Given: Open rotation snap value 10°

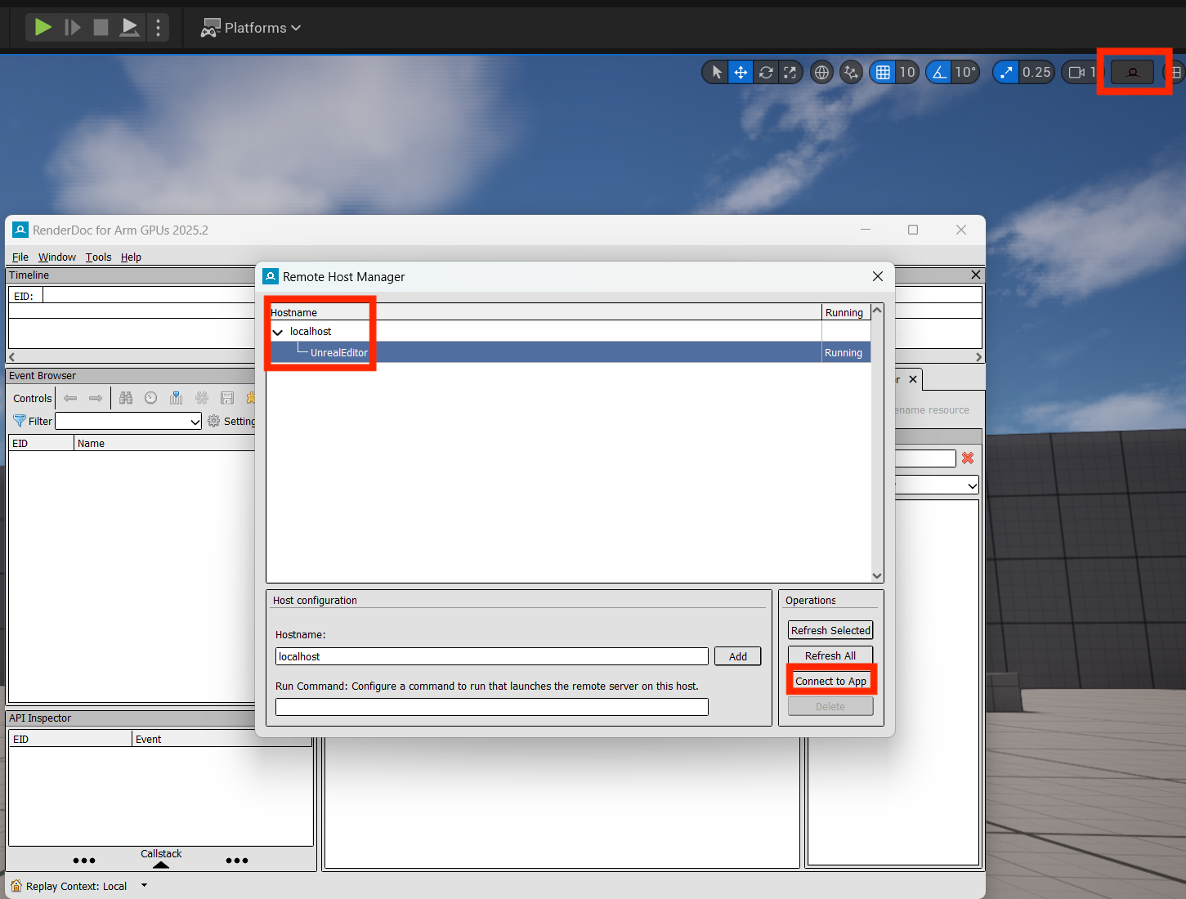Looking at the screenshot, I should [x=965, y=72].
